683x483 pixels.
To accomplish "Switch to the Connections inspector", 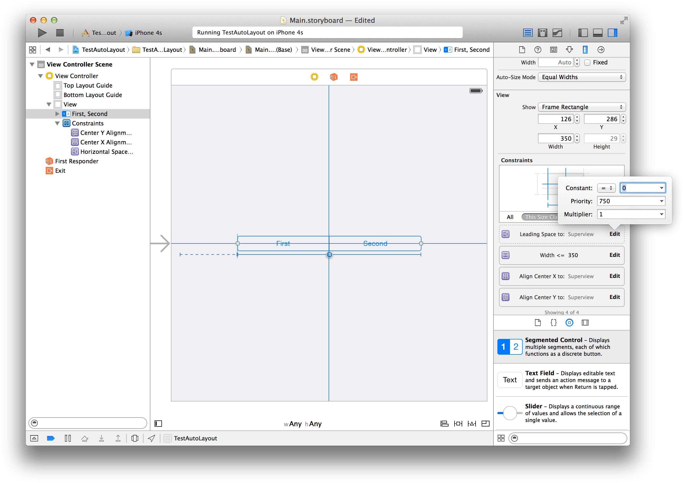I will pos(601,50).
